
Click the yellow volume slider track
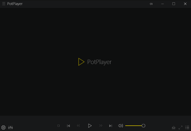click(x=133, y=126)
